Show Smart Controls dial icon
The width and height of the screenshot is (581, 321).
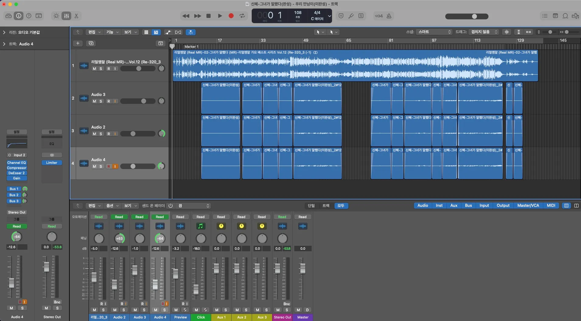tap(56, 16)
